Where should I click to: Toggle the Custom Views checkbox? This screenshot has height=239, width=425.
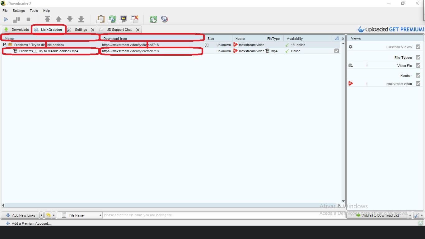click(x=418, y=47)
